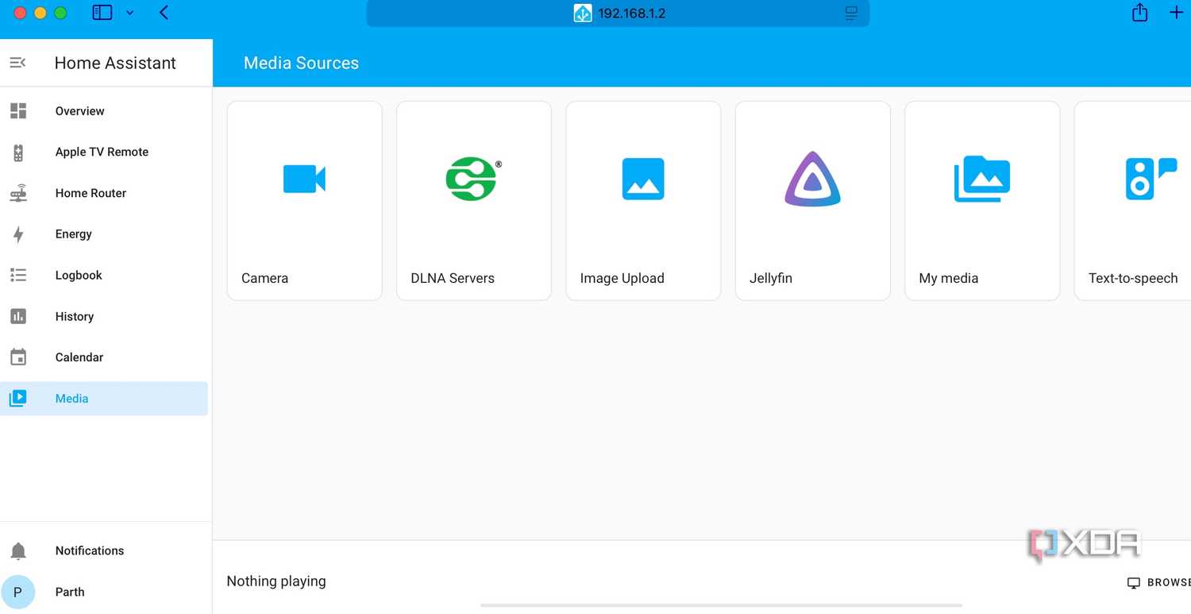Click the Camera video icon

[x=305, y=179]
